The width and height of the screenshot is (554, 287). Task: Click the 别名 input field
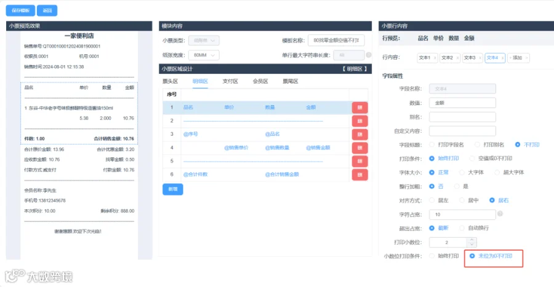tap(462, 117)
